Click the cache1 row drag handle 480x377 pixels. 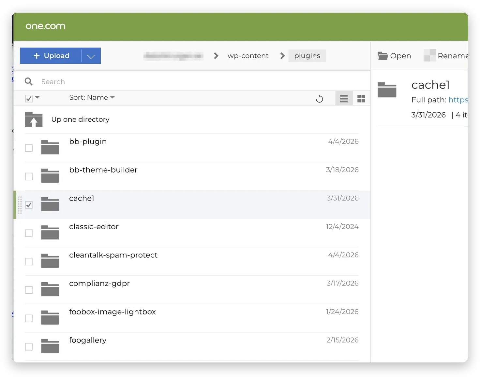20,205
